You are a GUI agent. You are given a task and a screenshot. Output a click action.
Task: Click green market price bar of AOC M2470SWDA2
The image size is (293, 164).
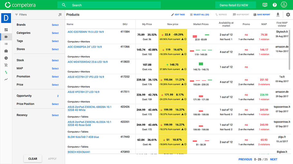(x=201, y=64)
